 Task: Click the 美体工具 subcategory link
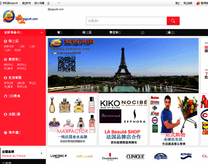pos(22,87)
